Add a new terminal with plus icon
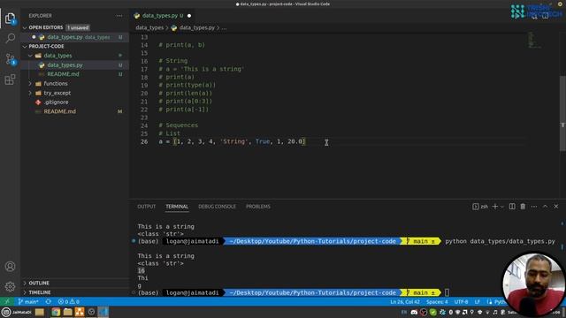Screen dimensions: 566x318 tap(495, 206)
